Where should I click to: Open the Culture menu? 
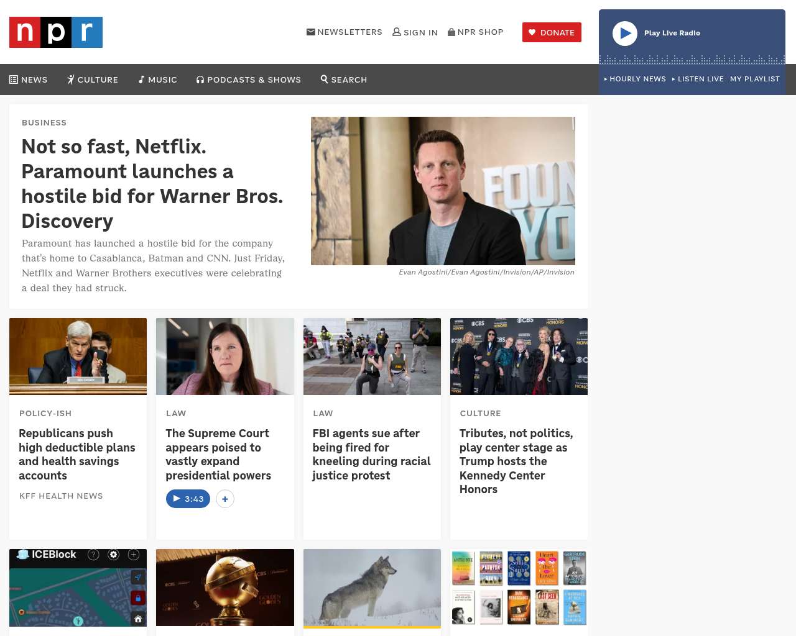pyautogui.click(x=93, y=79)
